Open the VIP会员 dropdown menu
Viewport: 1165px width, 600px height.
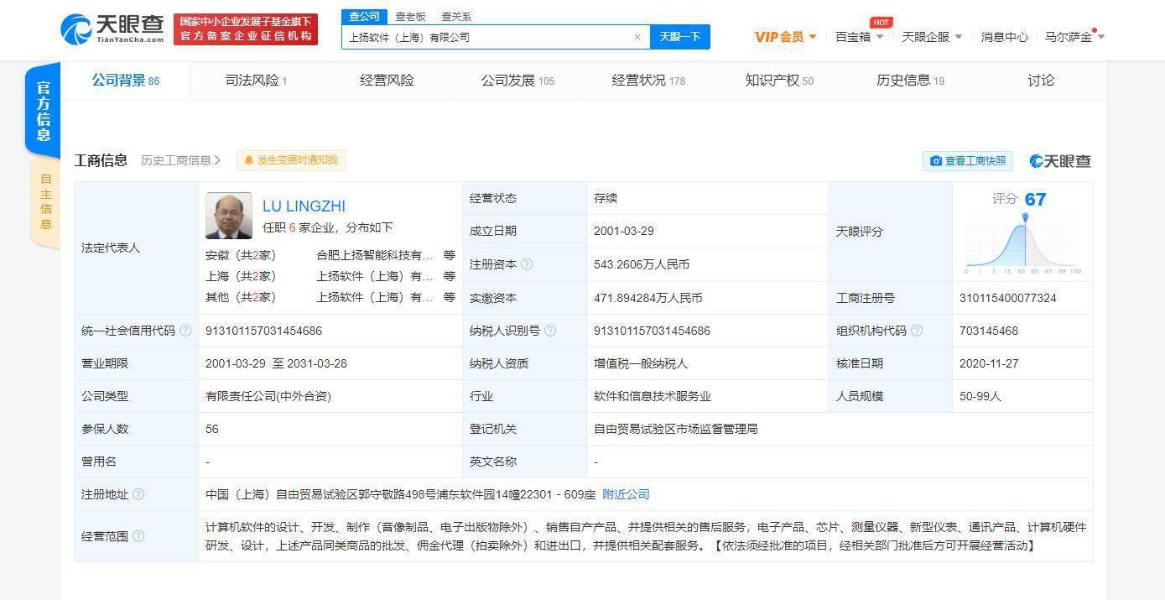(x=785, y=37)
